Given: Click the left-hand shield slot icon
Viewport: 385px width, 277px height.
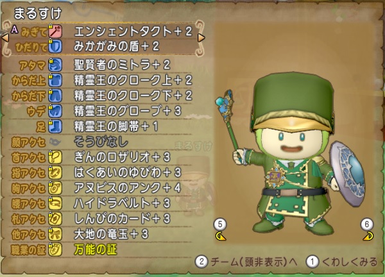Looking at the screenshot, I should 55,46.
